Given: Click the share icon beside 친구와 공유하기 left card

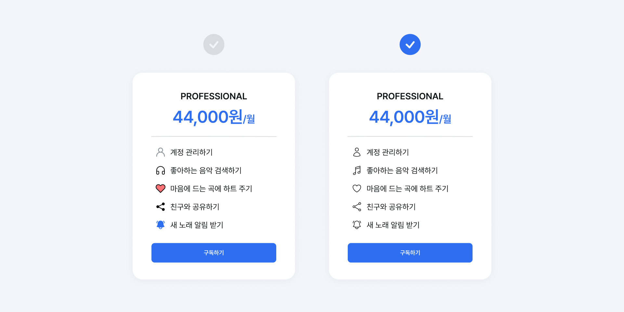Looking at the screenshot, I should 160,206.
